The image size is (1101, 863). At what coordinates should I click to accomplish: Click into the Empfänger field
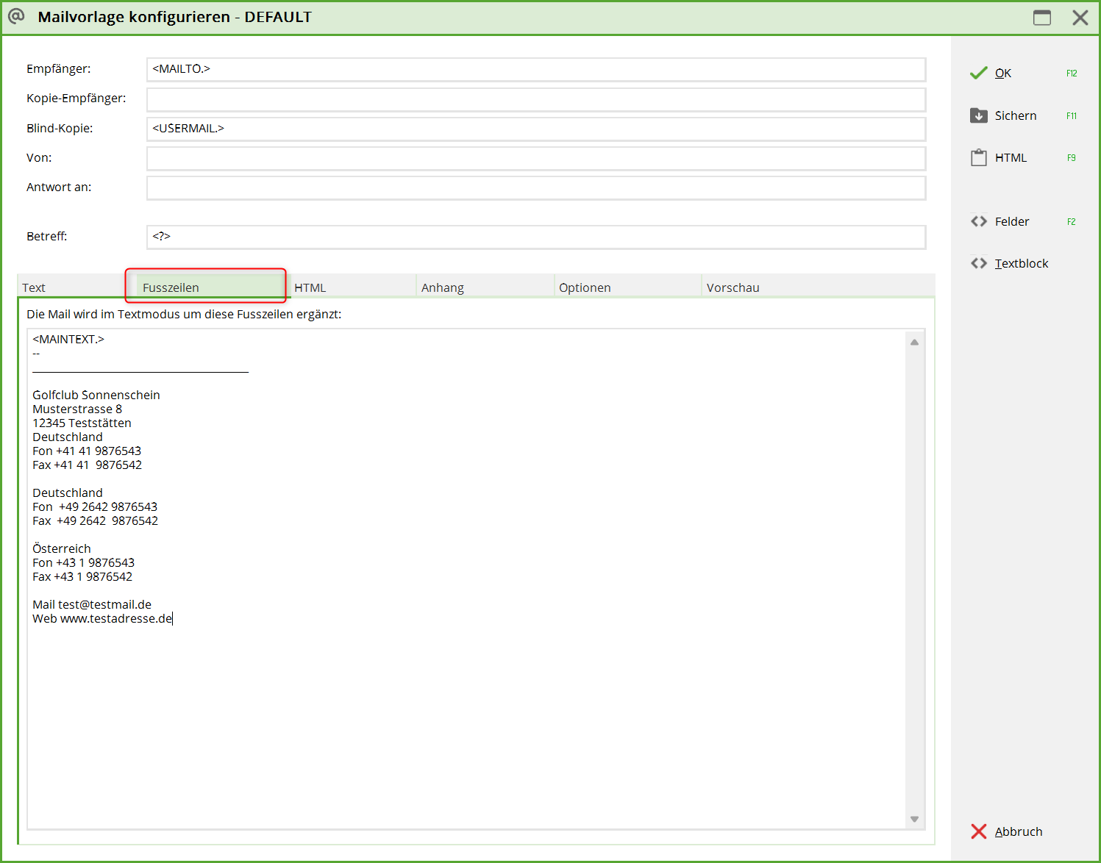[535, 69]
